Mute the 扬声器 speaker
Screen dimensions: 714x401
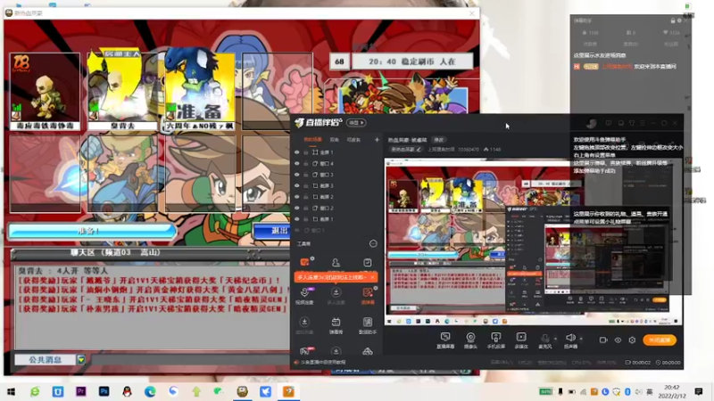click(x=570, y=340)
